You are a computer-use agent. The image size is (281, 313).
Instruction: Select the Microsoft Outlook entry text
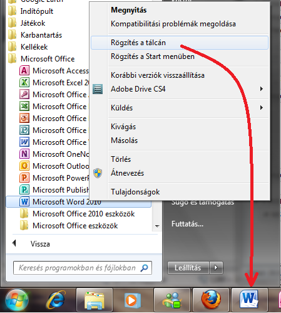[61, 166]
